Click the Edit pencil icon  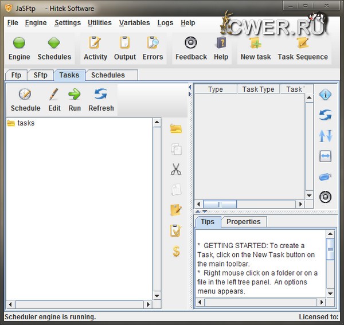coord(54,95)
